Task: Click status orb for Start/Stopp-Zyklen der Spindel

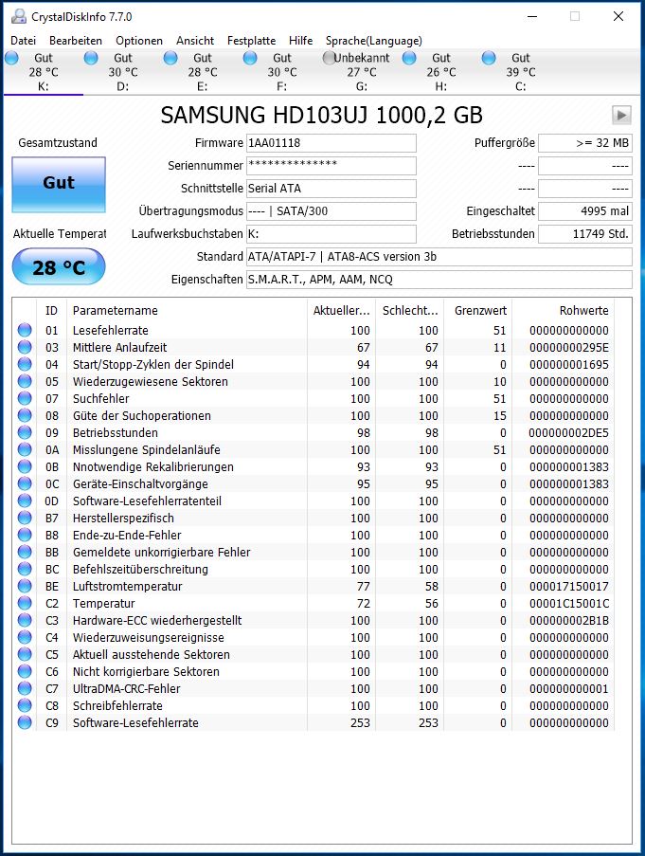Action: pos(25,364)
